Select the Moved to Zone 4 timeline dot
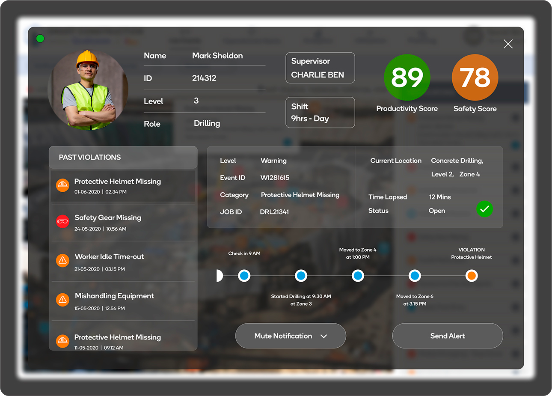 [x=358, y=276]
